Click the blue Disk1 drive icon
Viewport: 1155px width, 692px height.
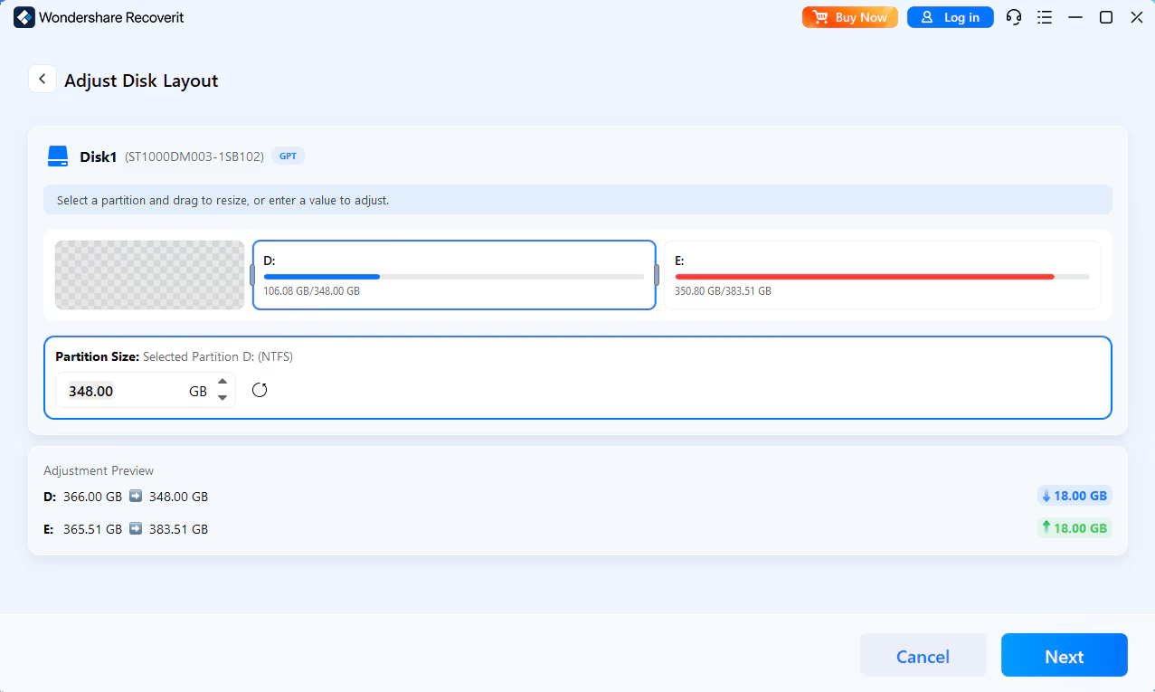[x=58, y=156]
